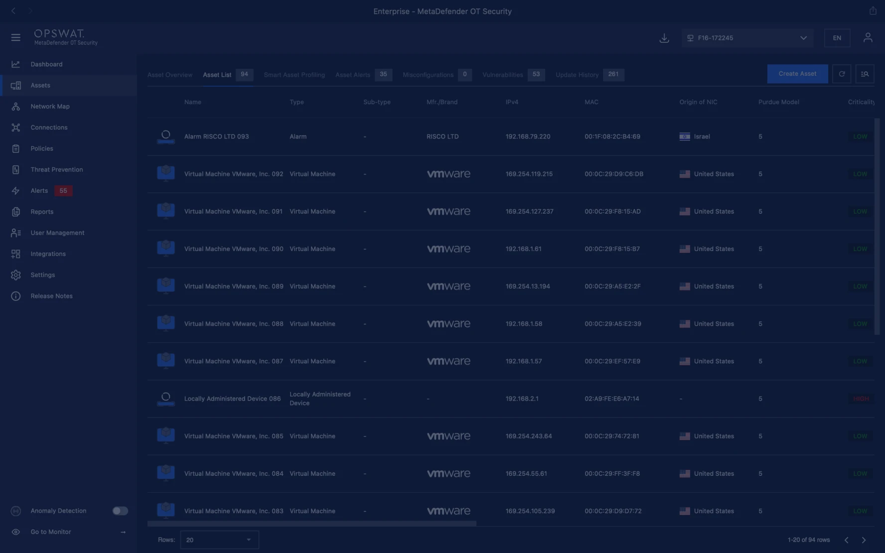Click Go to Monitor link
The height and width of the screenshot is (553, 885).
coord(51,532)
